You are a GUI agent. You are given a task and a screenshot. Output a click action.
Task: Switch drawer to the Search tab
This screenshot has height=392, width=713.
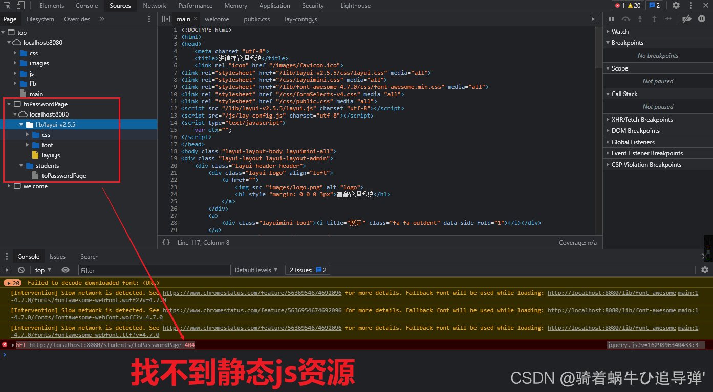(89, 257)
